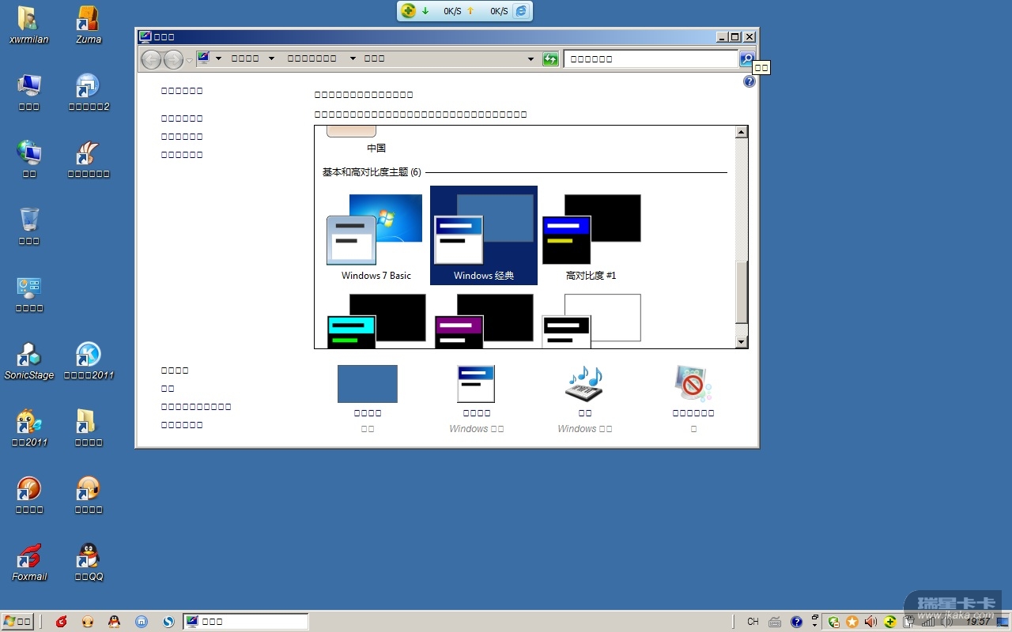Open desktop background via the solid blue swatch

pyautogui.click(x=368, y=384)
